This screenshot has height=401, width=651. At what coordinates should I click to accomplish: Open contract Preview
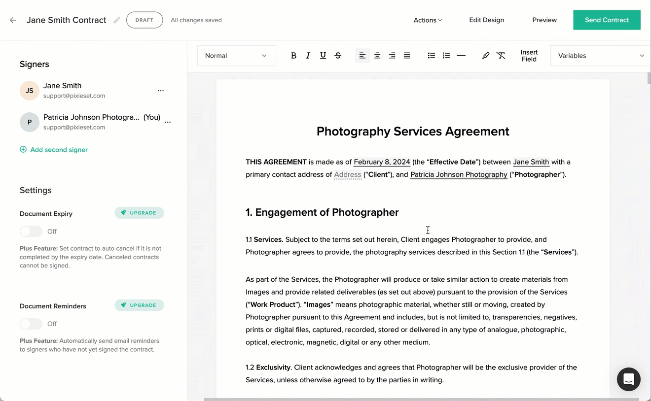[544, 20]
